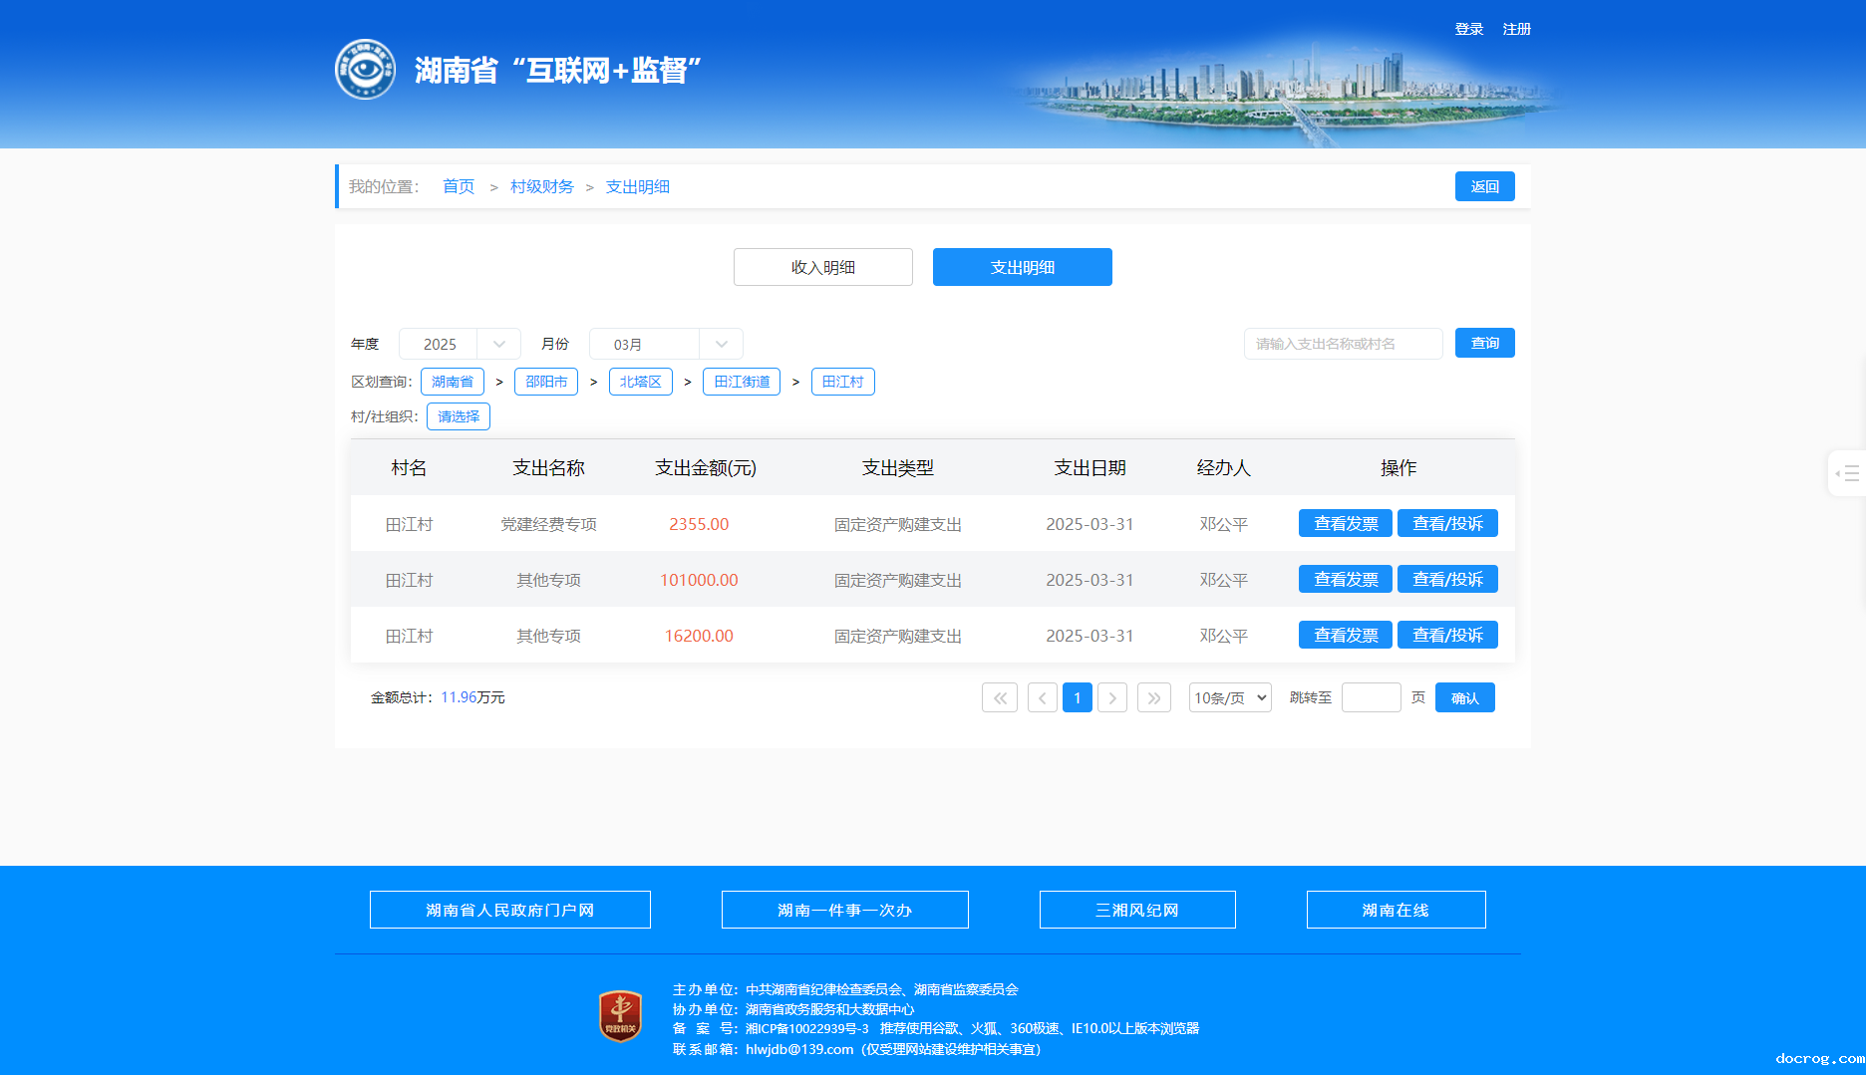The height and width of the screenshot is (1075, 1866).
Task: Open the floating side menu icon
Action: point(1847,473)
